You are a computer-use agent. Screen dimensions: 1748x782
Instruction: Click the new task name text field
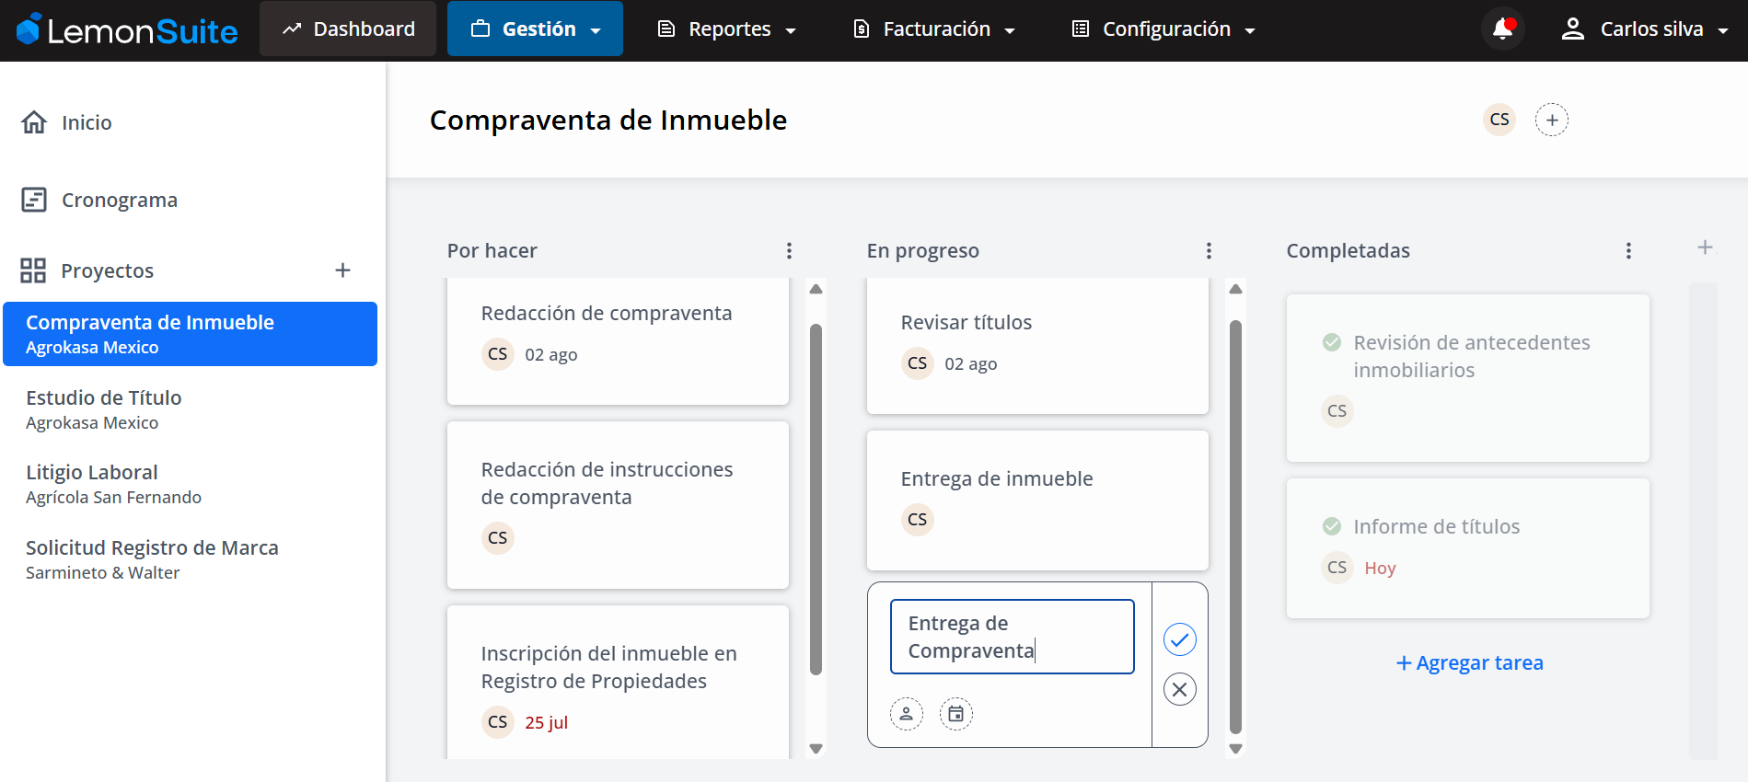coord(1012,637)
